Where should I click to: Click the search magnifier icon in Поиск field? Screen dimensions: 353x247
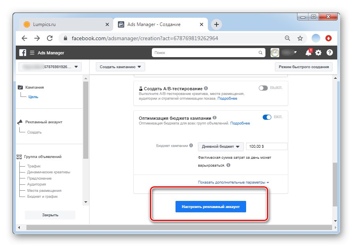260,53
